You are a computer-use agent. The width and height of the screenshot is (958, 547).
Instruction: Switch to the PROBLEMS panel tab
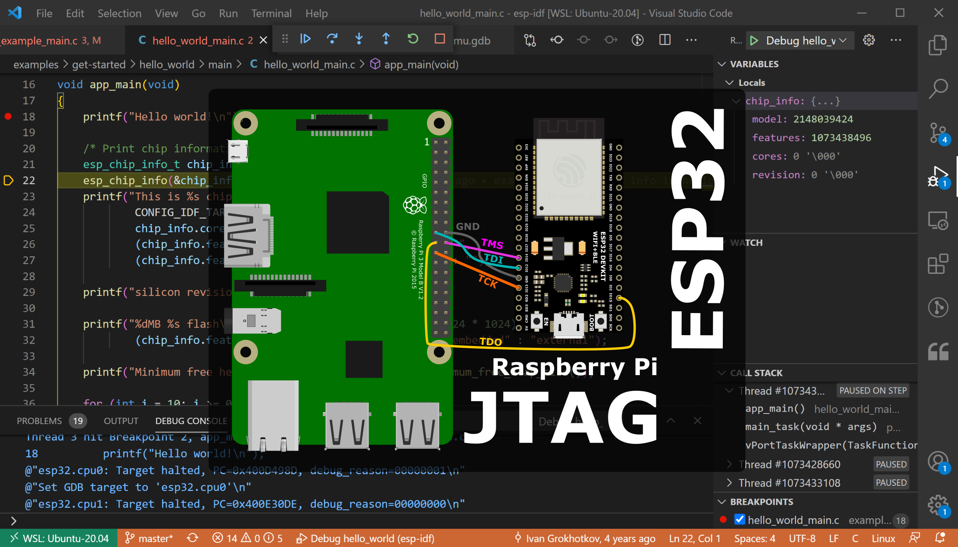(39, 421)
